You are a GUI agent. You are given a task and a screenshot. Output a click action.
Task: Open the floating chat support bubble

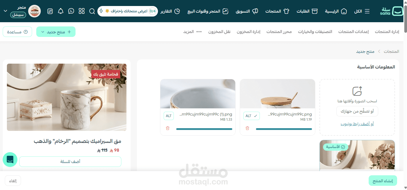[x=10, y=159]
